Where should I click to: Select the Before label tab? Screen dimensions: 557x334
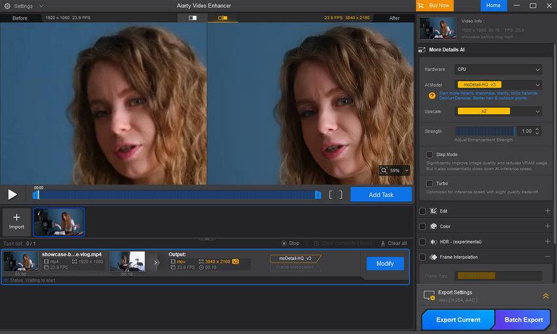click(20, 18)
